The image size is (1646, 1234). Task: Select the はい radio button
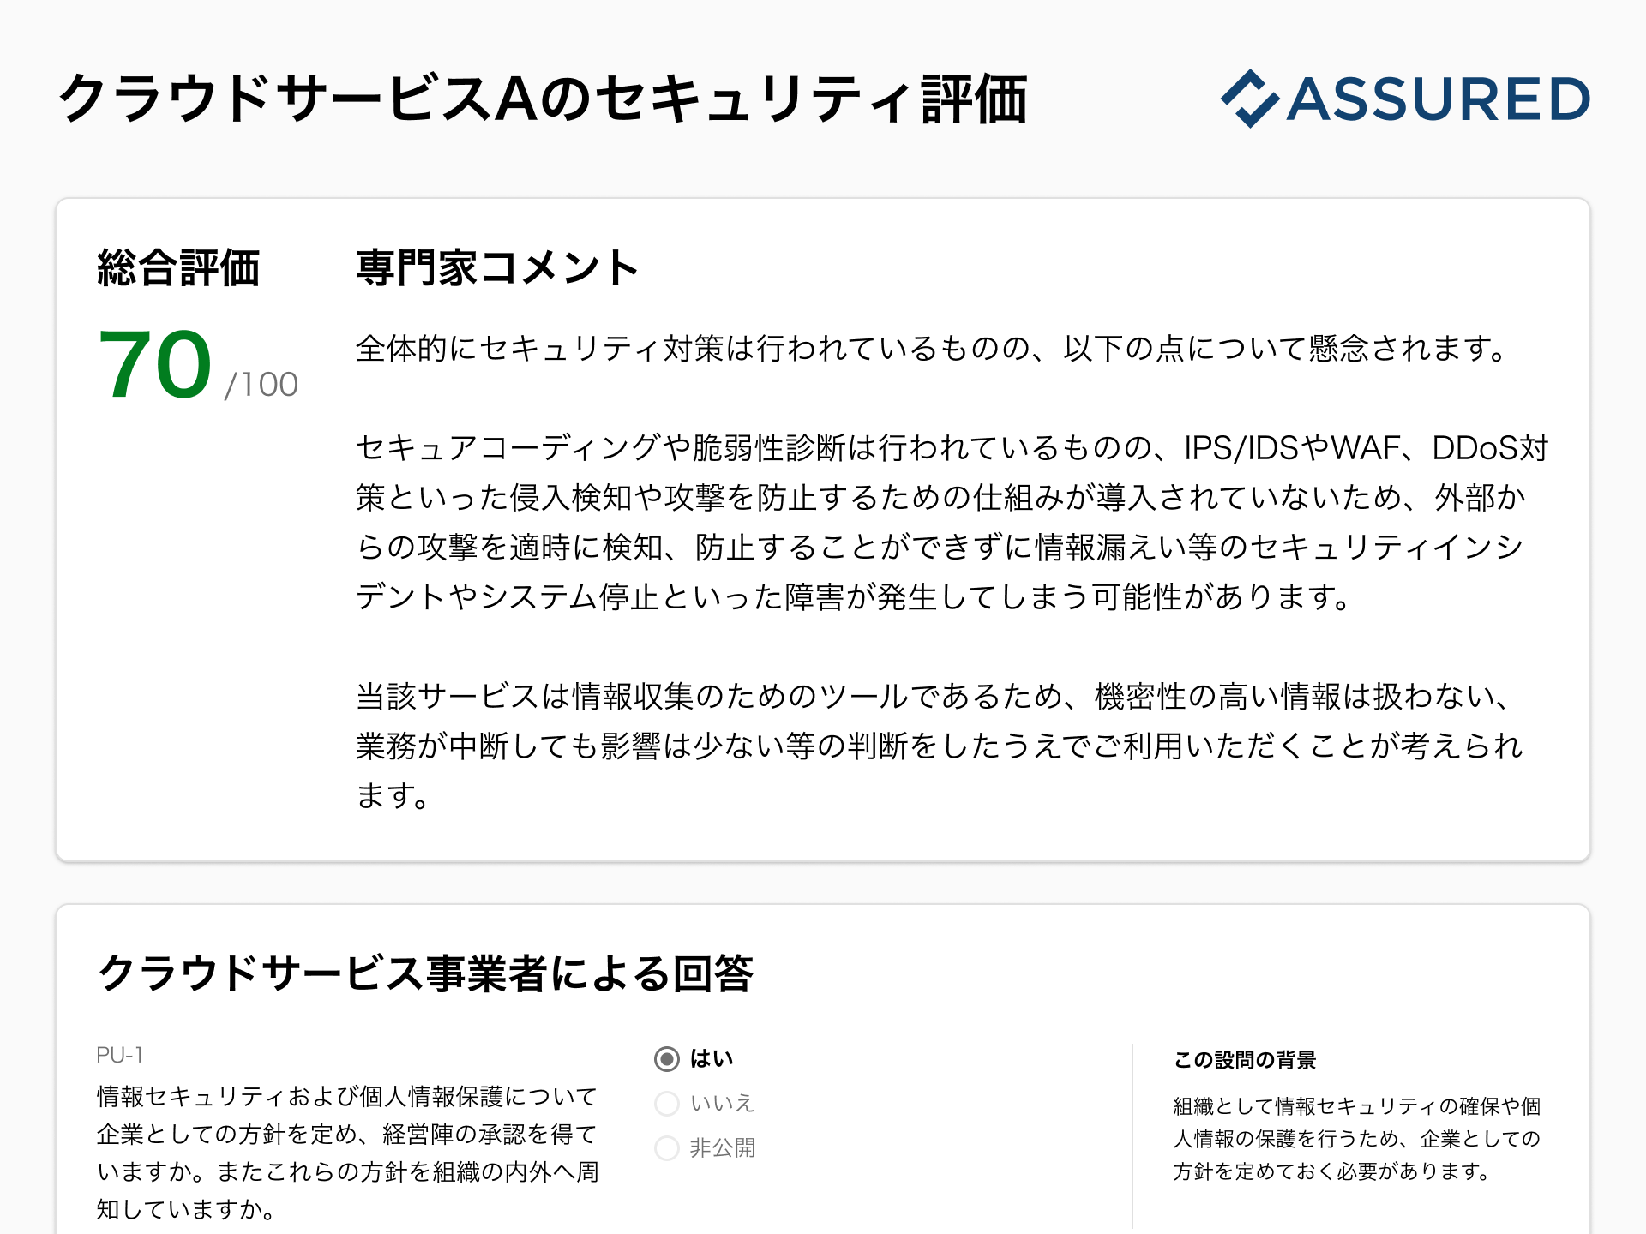point(667,1059)
